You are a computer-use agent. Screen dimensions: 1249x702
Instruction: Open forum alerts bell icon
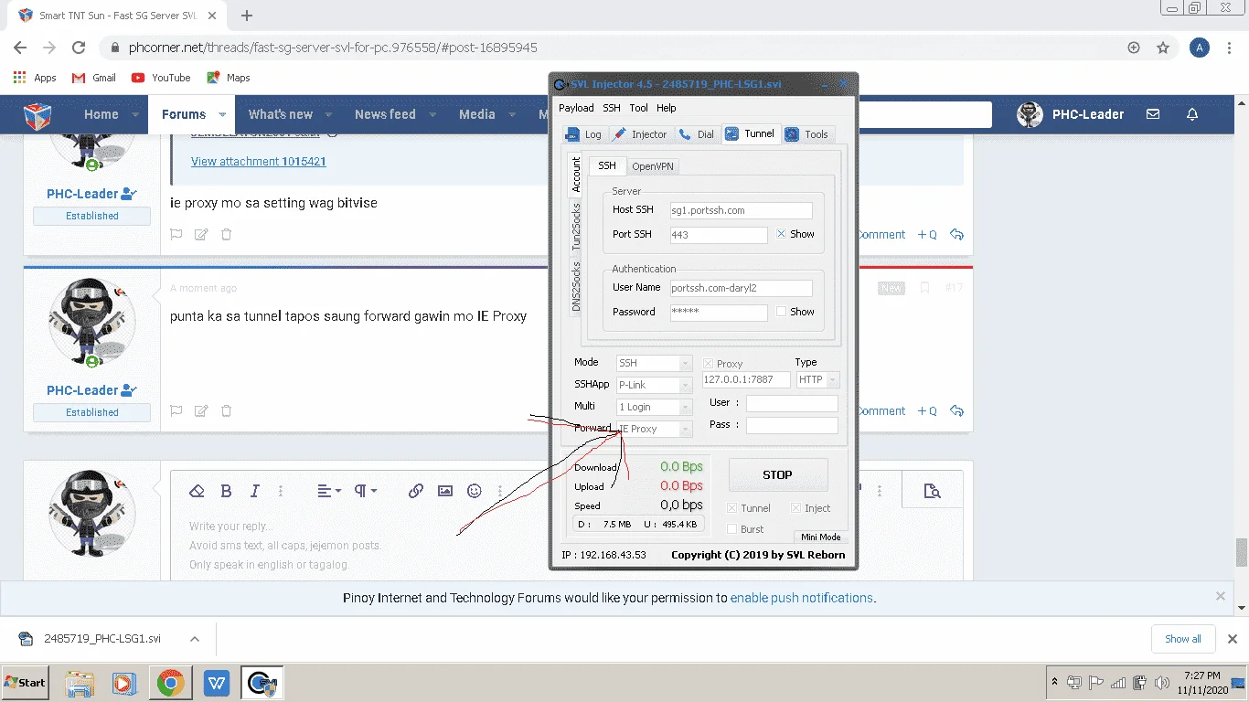(1192, 114)
